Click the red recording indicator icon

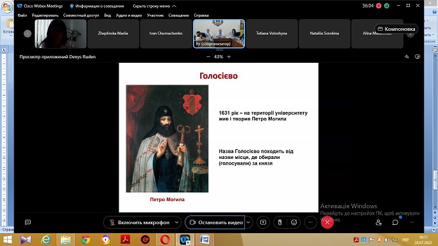(x=379, y=6)
